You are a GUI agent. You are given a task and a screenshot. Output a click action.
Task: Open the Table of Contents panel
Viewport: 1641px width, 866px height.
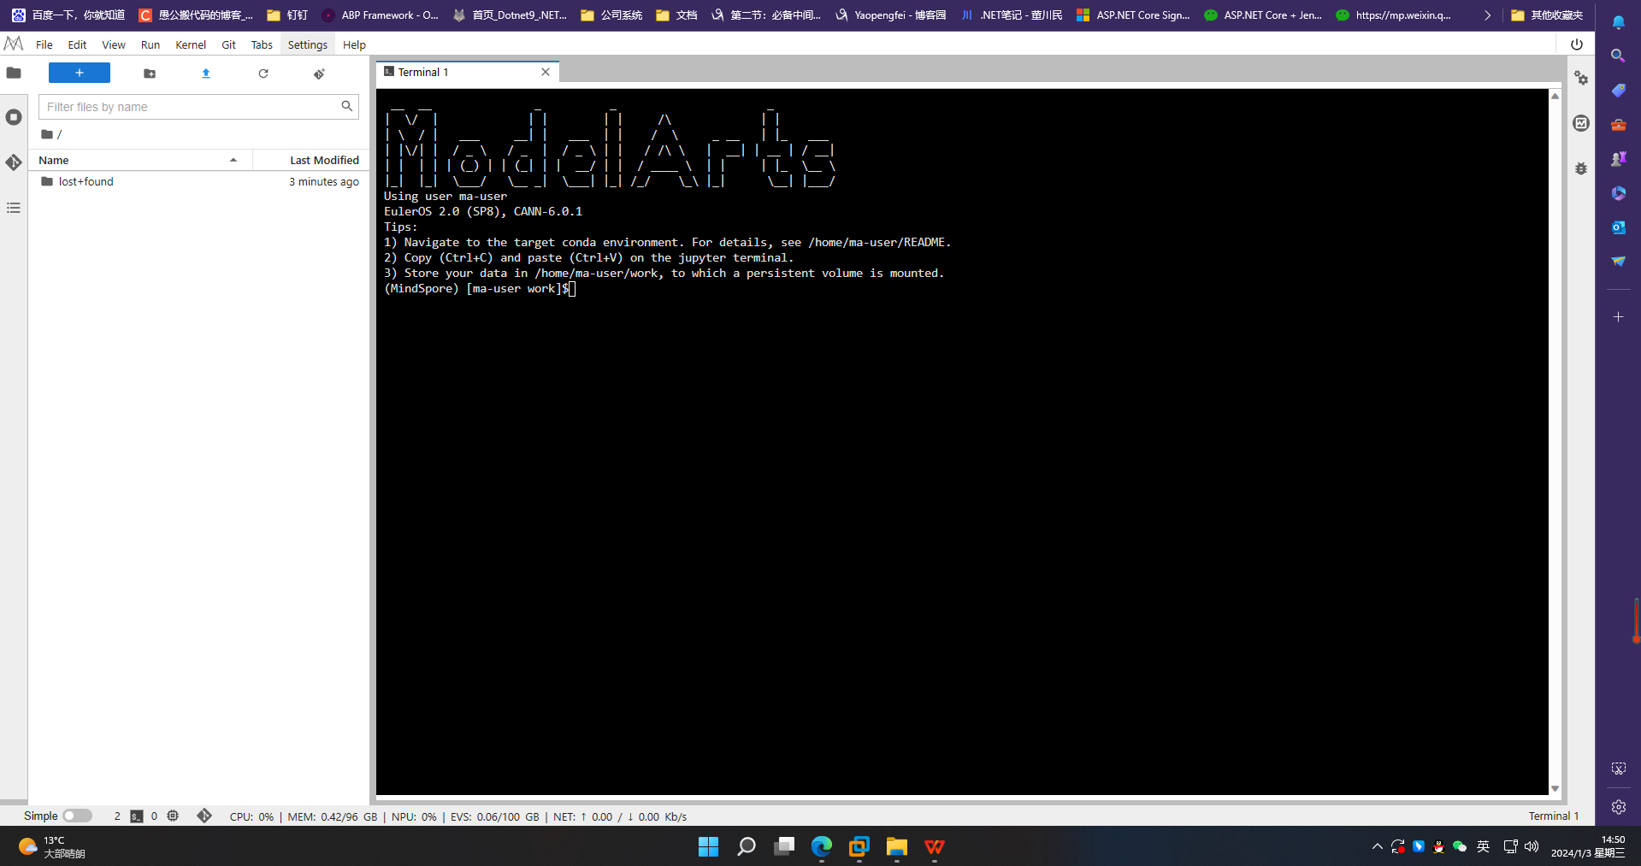(x=14, y=208)
